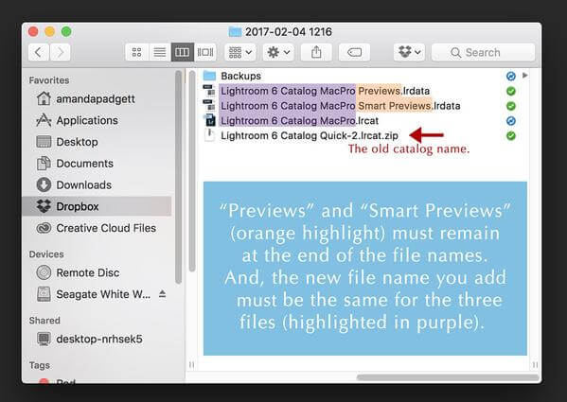Open Applications in sidebar
This screenshot has height=402, width=567.
tap(97, 120)
